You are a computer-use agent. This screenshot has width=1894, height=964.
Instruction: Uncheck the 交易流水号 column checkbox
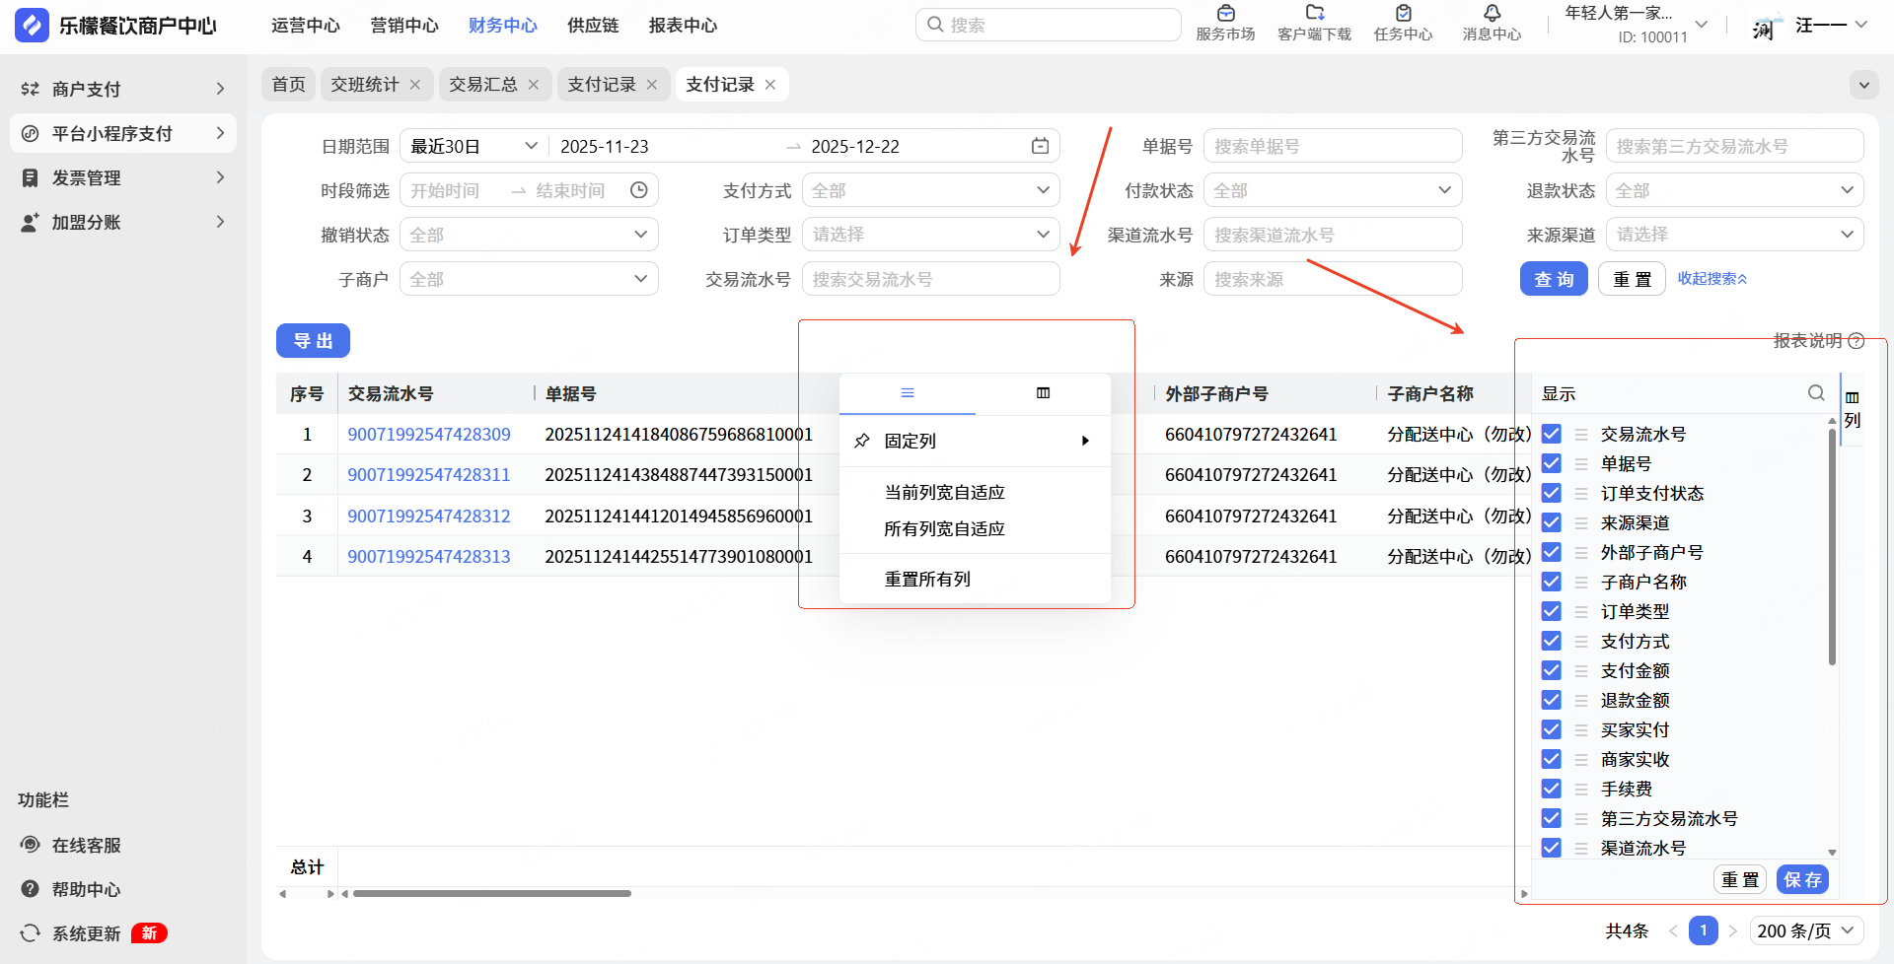[1552, 434]
